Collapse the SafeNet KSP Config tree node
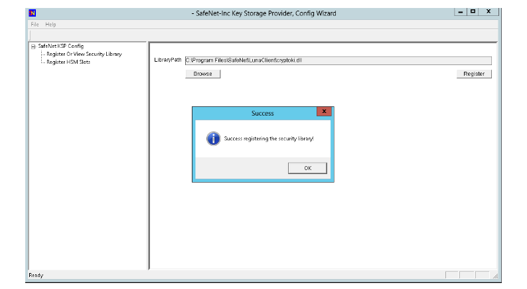 coord(33,47)
